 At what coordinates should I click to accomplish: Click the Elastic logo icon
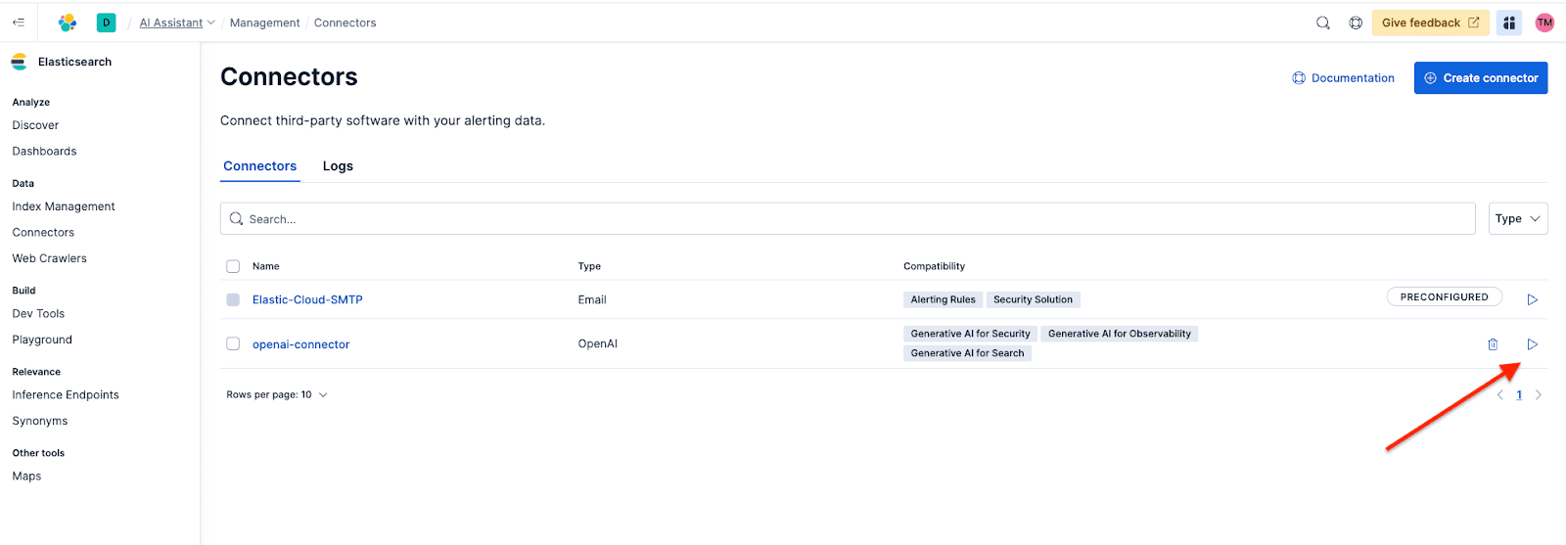coord(67,23)
